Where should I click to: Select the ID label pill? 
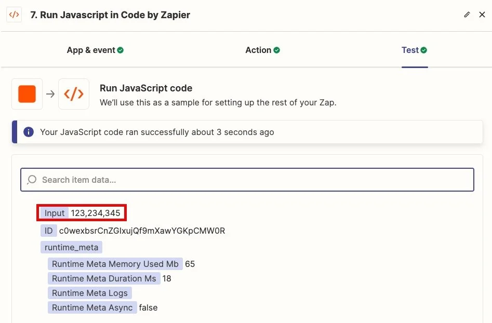49,231
